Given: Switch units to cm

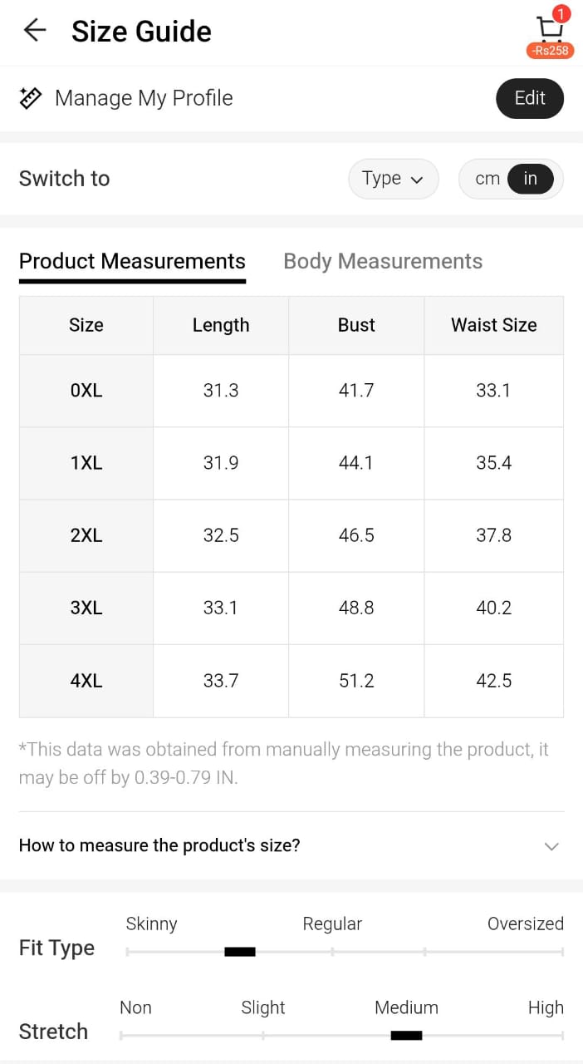Looking at the screenshot, I should 487,179.
